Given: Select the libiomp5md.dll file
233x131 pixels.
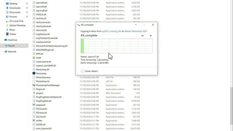Looking at the screenshot, I should 44,26.
